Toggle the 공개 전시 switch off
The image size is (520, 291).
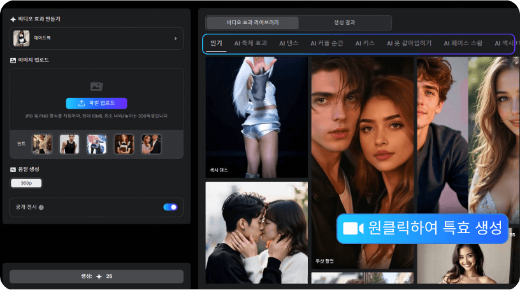click(170, 207)
